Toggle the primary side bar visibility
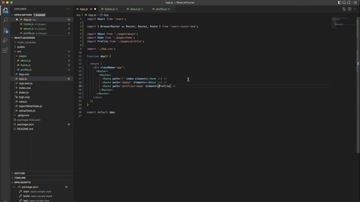 point(339,2)
